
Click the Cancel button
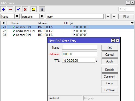[110, 55]
